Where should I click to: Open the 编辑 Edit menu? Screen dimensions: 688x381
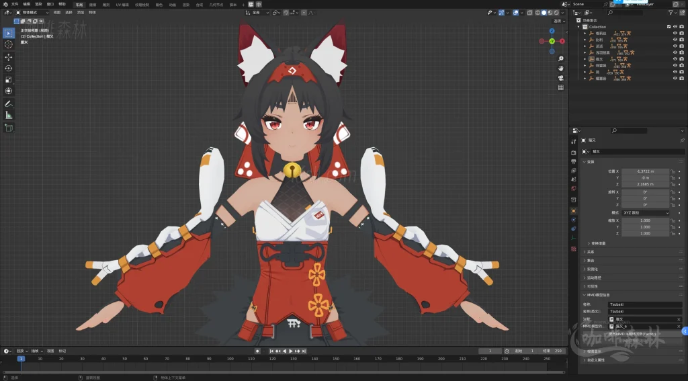tap(27, 5)
